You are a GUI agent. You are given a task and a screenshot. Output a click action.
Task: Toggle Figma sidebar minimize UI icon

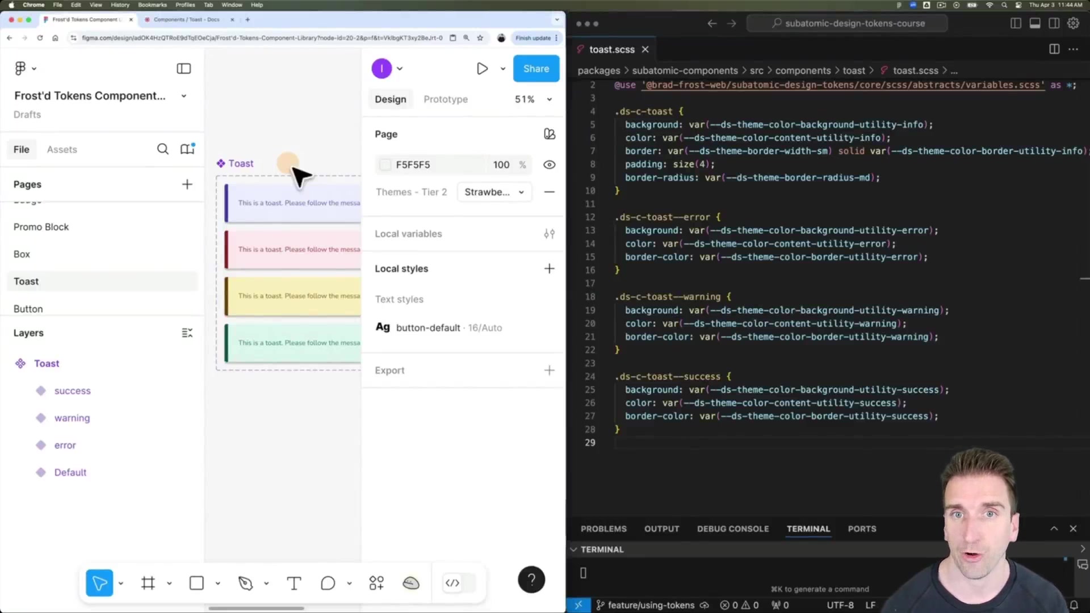click(x=183, y=69)
